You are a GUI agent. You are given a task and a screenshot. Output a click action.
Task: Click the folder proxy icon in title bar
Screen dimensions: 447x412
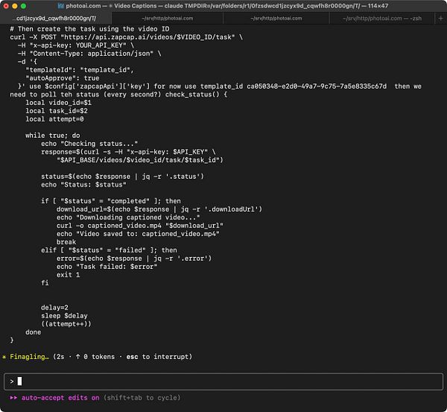coord(61,6)
